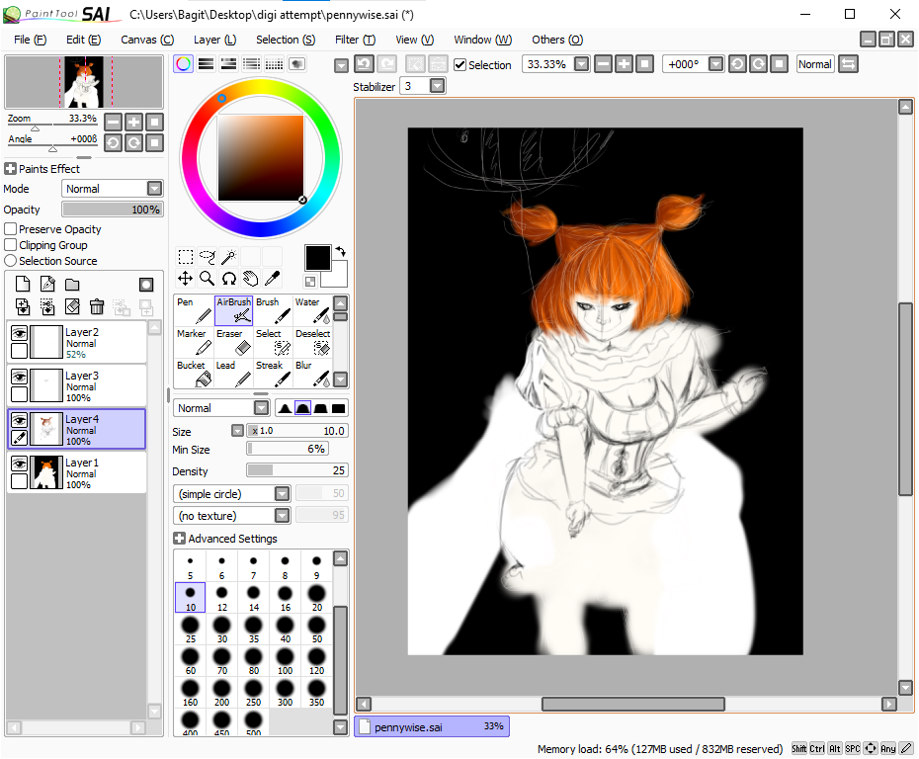The height and width of the screenshot is (759, 919).
Task: Uncheck the Selection checkbox in toolbar
Action: coord(460,65)
